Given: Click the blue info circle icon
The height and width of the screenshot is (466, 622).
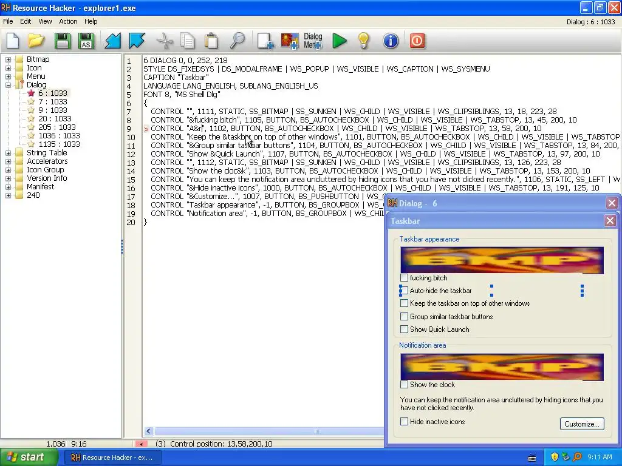Looking at the screenshot, I should click(391, 41).
